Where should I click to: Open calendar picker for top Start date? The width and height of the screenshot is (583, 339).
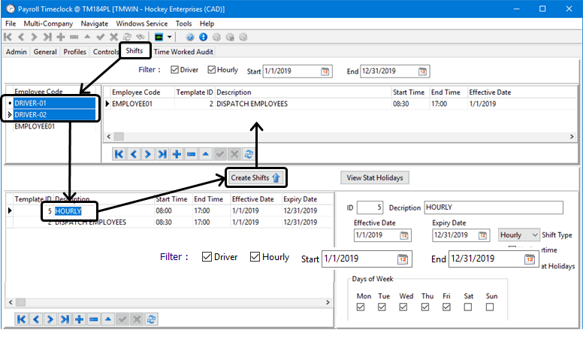pos(325,71)
